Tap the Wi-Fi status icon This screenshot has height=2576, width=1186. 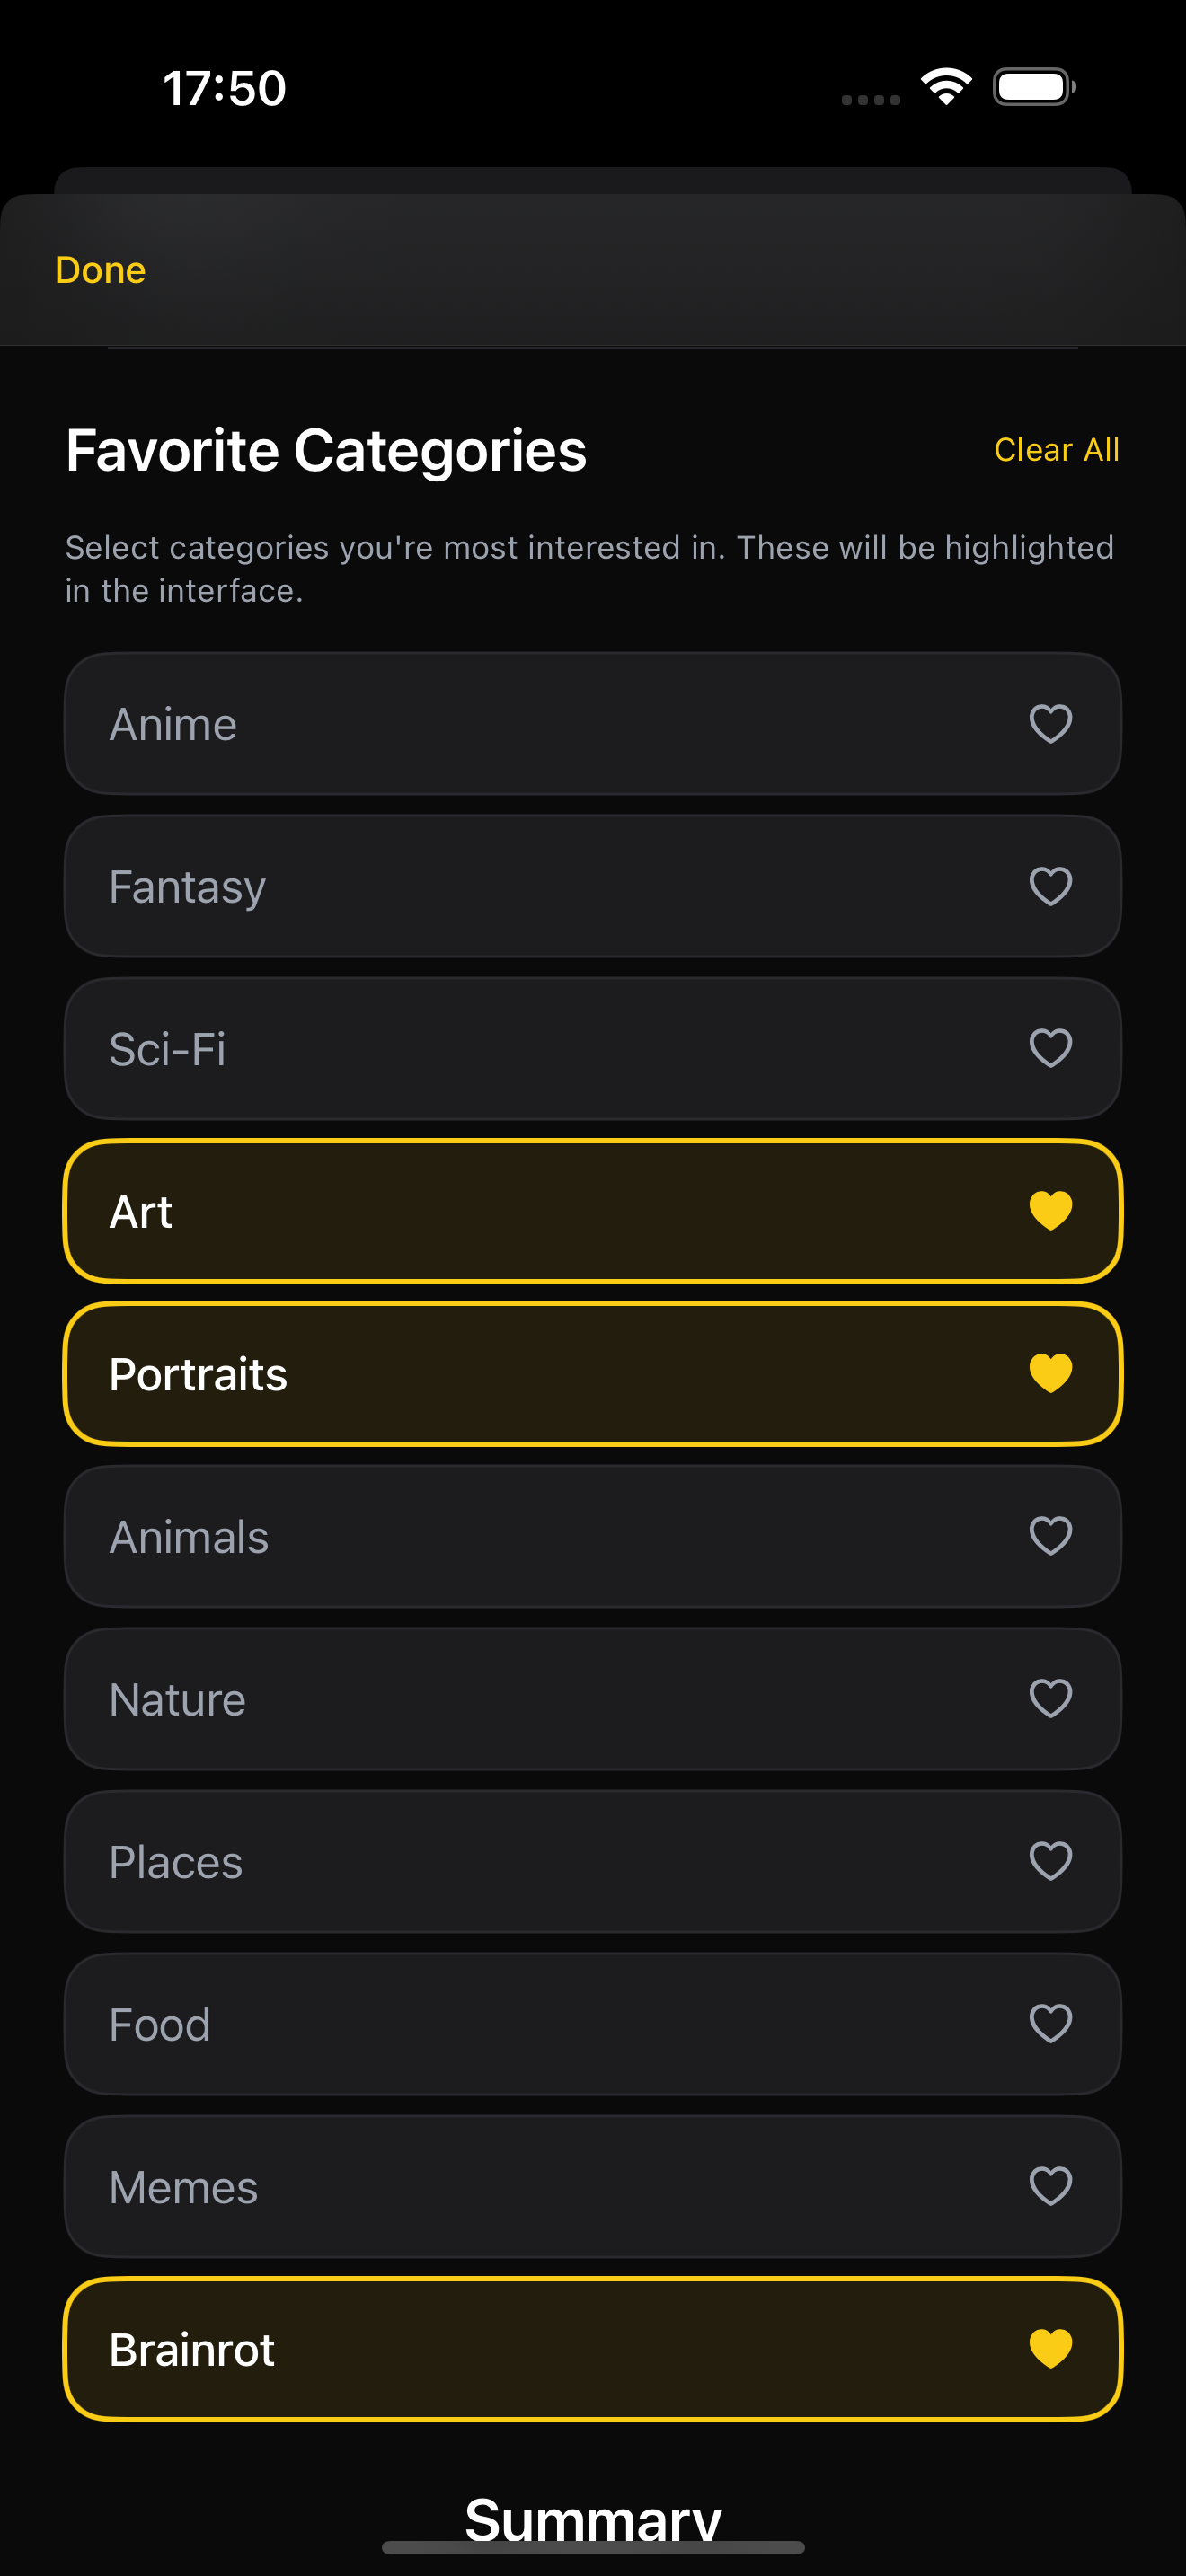[x=946, y=87]
